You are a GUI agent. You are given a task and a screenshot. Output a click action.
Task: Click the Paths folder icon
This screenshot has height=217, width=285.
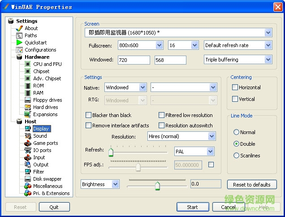[19, 35]
